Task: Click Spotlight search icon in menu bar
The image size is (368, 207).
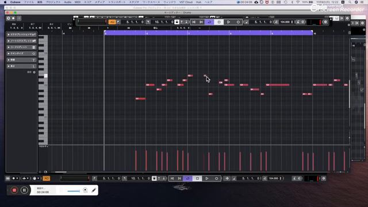Action: click(x=350, y=2)
